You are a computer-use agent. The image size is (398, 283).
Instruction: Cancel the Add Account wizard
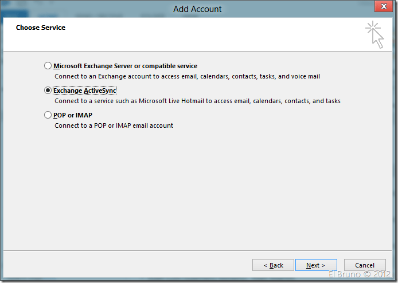(365, 265)
